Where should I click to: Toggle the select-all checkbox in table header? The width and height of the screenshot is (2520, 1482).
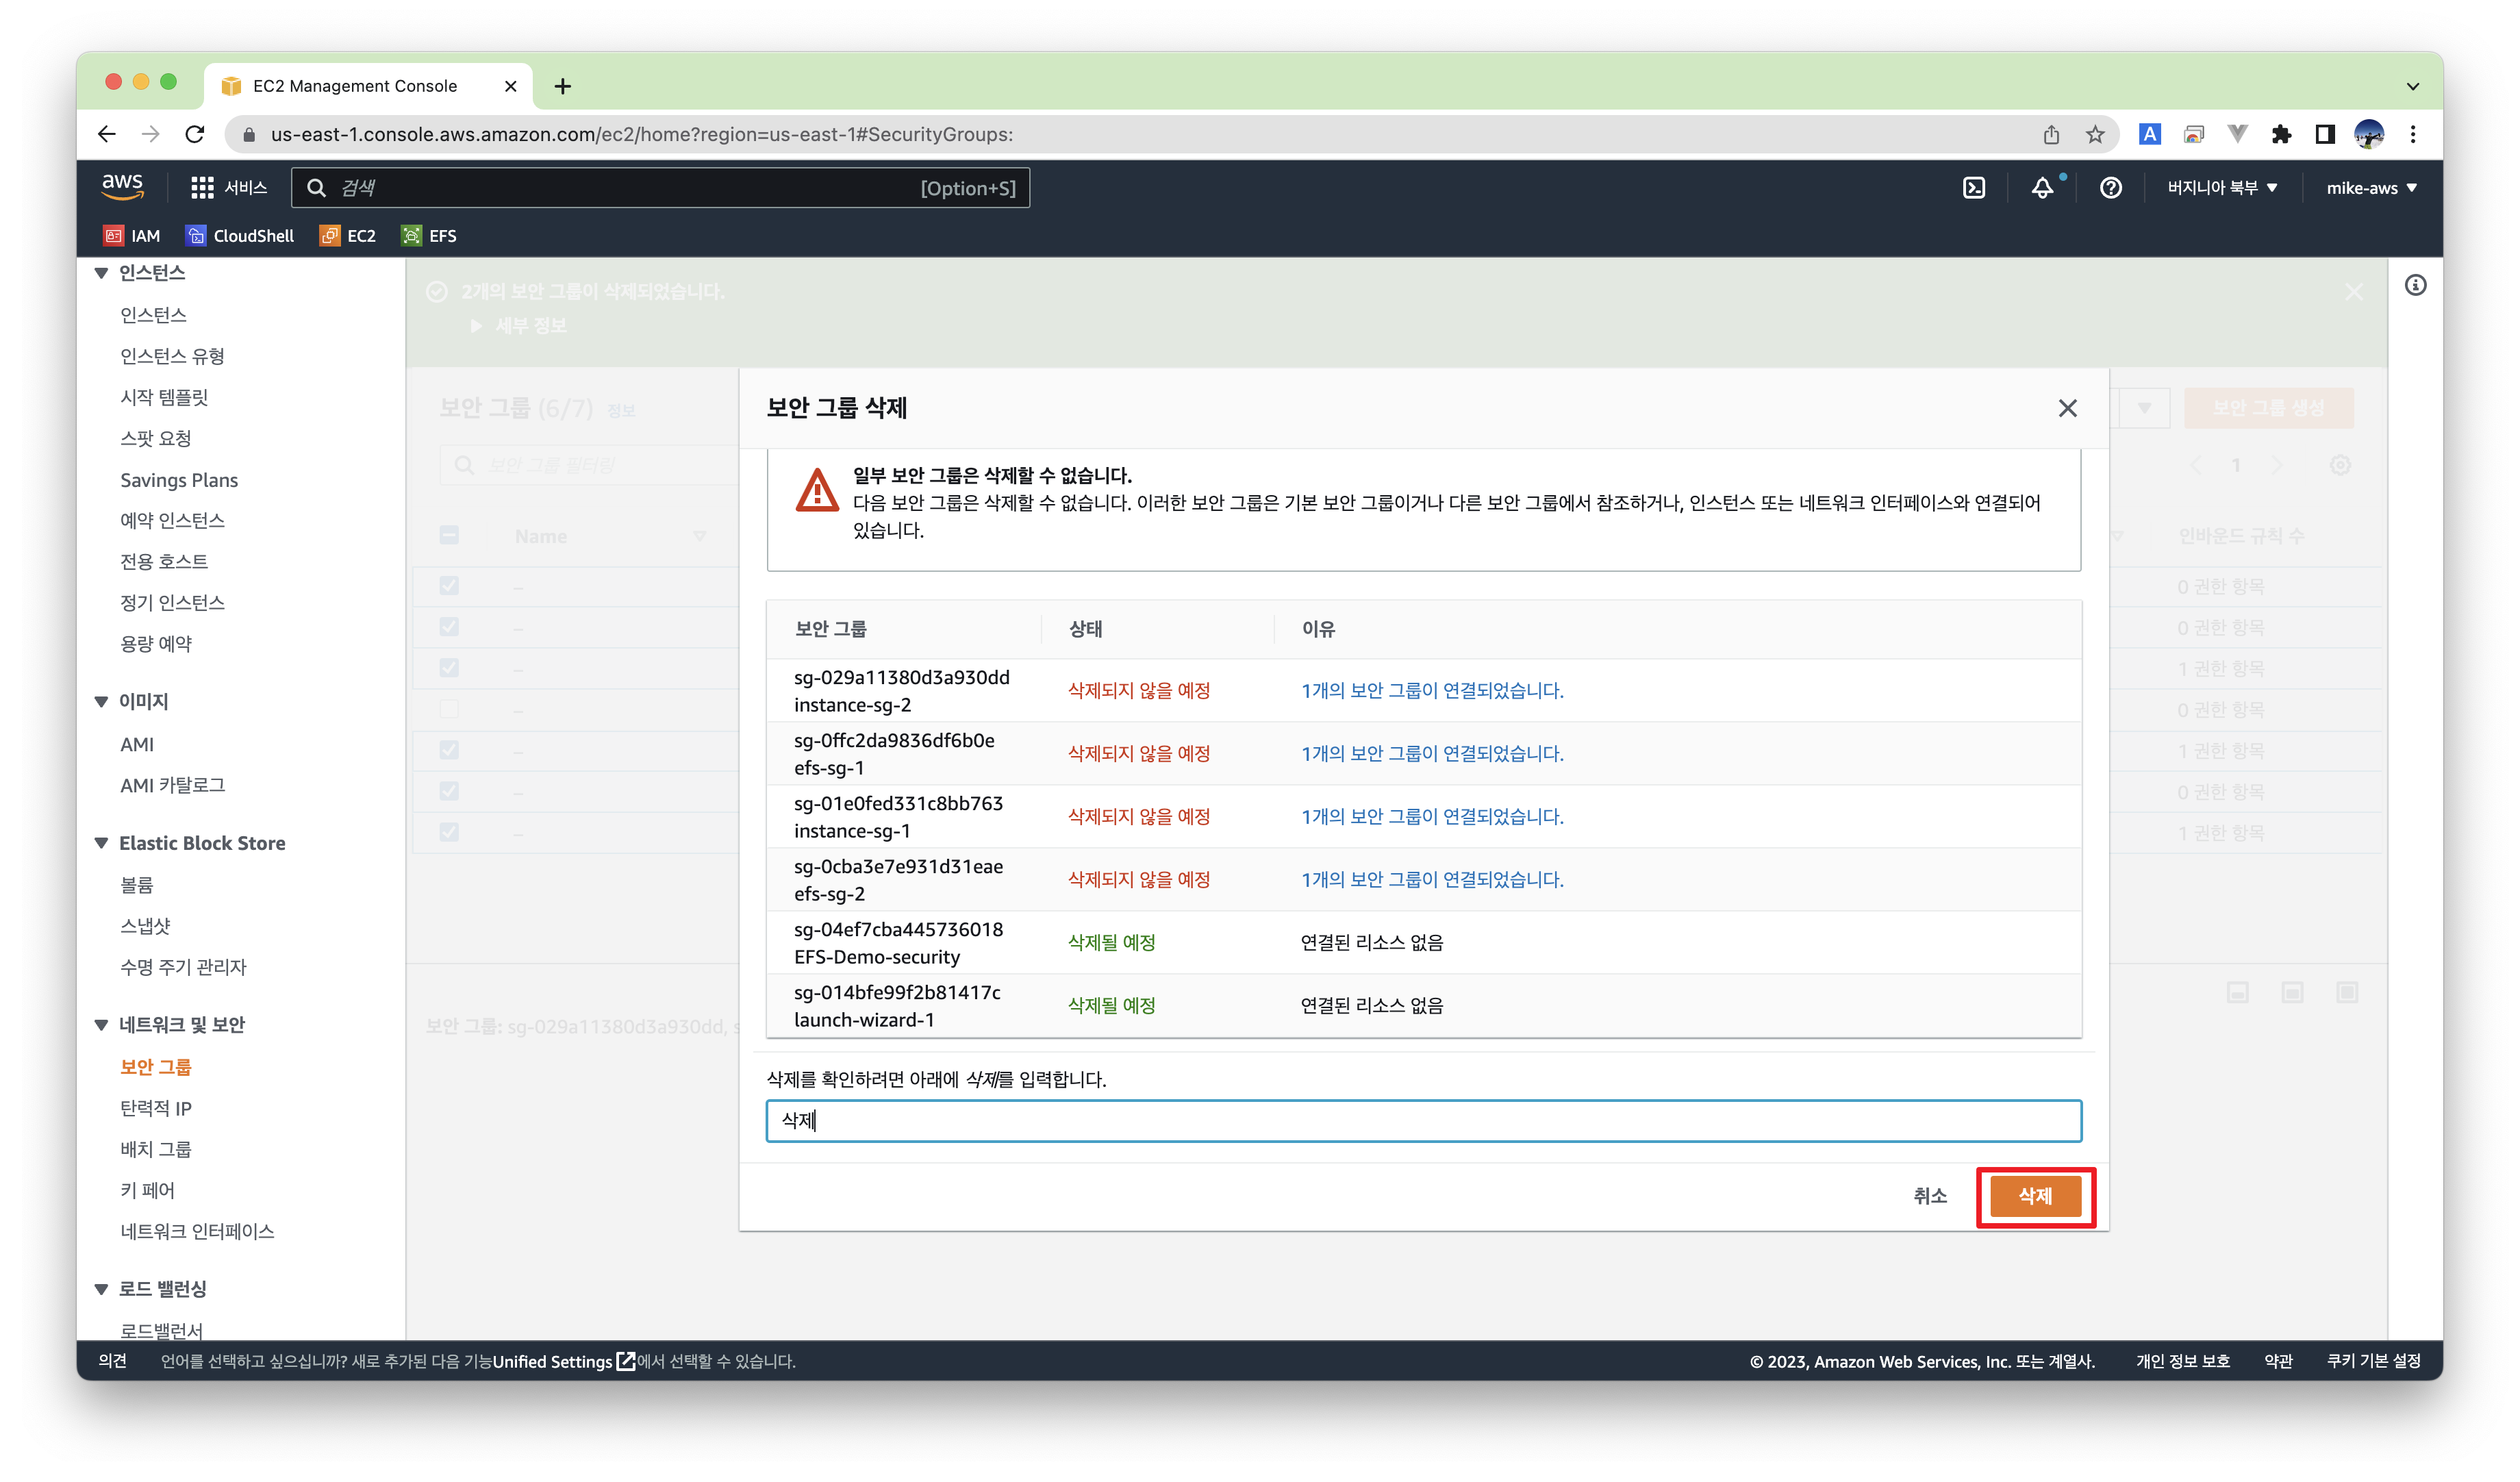(x=449, y=536)
